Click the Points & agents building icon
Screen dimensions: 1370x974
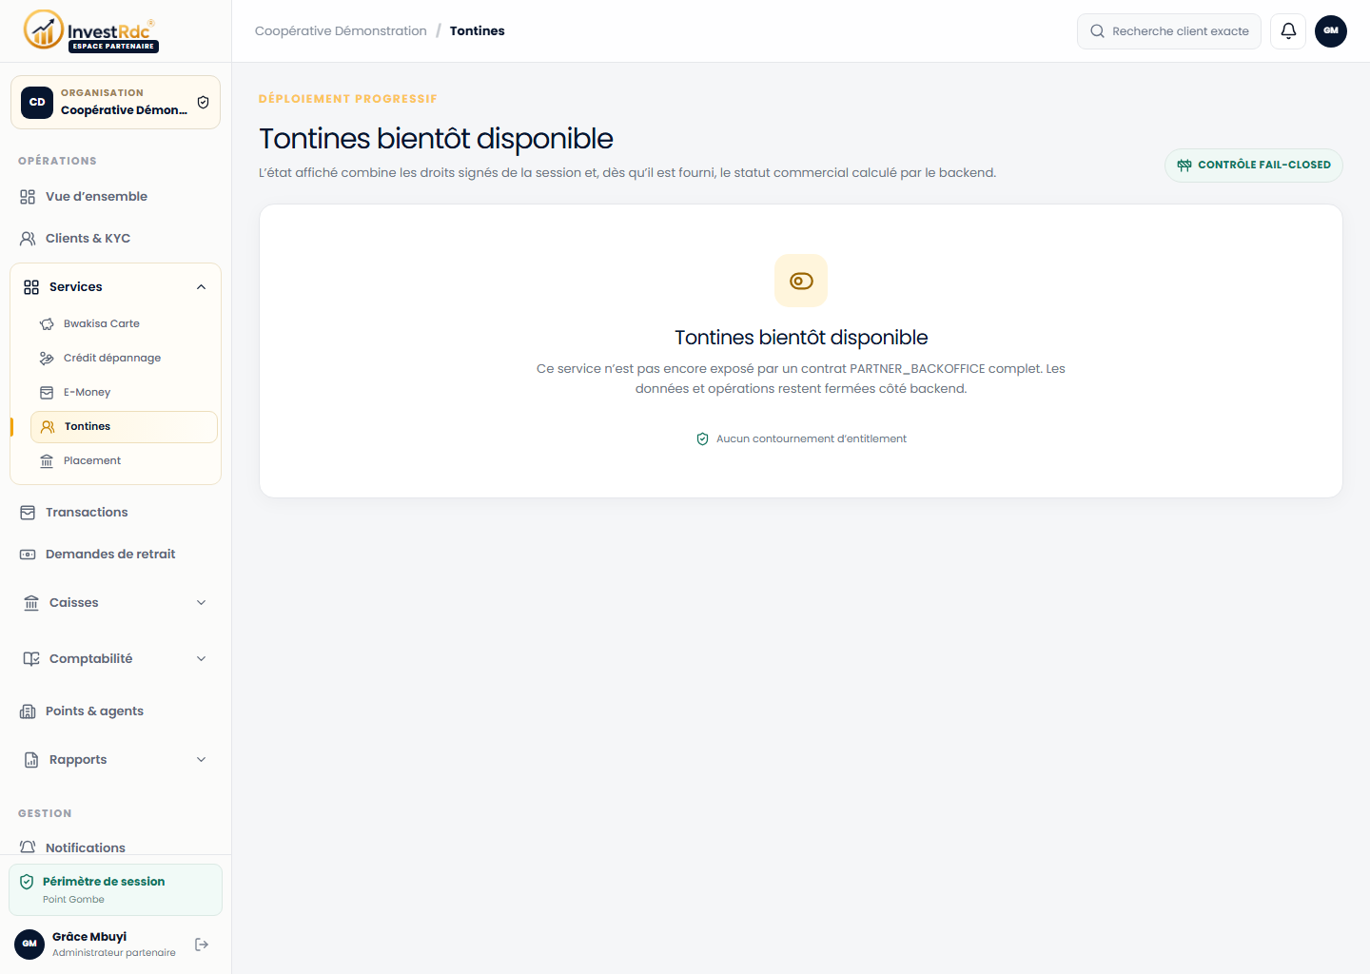tap(28, 711)
